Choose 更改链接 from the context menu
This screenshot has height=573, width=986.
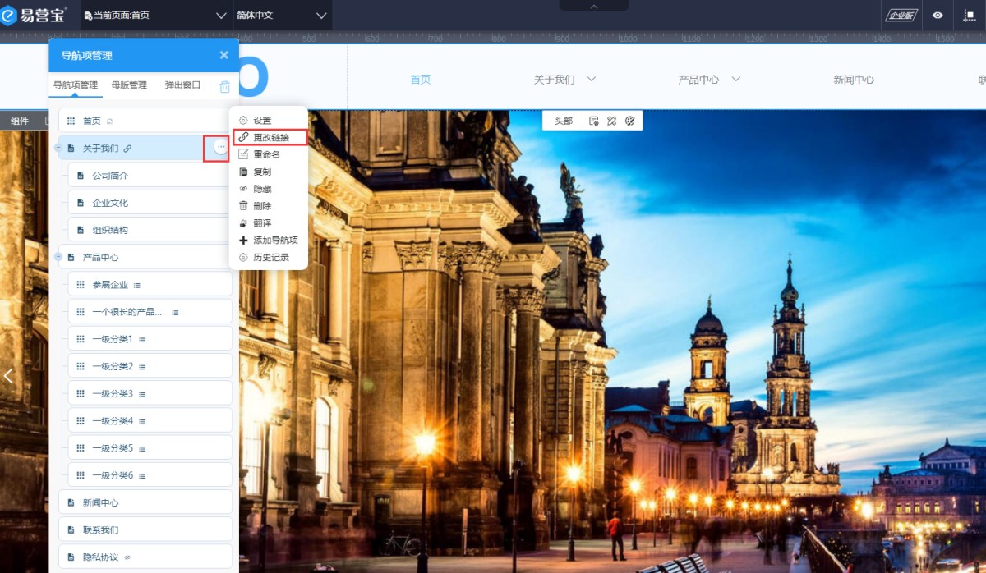[x=271, y=137]
